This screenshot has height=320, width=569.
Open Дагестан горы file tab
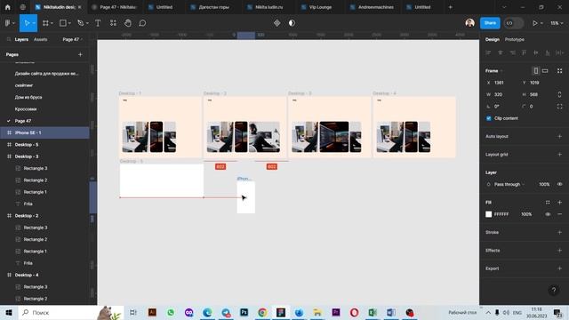[x=211, y=7]
